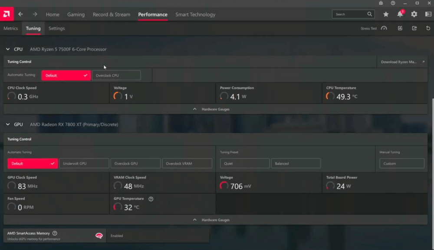This screenshot has height=250, width=434.
Task: Open the Smart Technology tab
Action: 195,14
